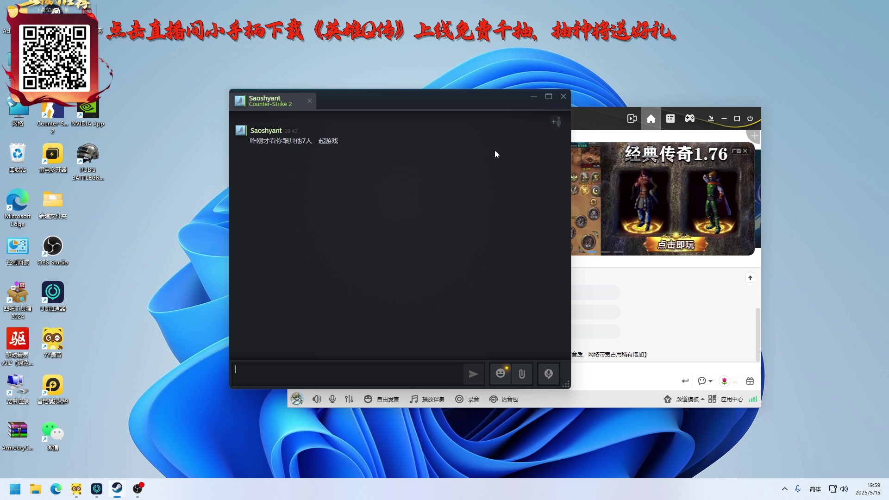Click the Steam icon in the taskbar
The height and width of the screenshot is (500, 889).
tap(117, 489)
